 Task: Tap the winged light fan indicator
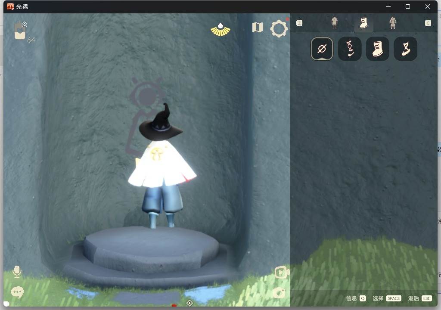[x=220, y=30]
